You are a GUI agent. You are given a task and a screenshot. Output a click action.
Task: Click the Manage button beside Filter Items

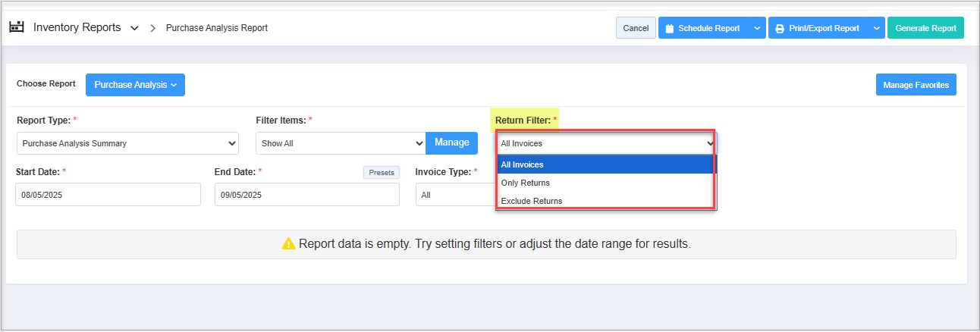coord(451,143)
